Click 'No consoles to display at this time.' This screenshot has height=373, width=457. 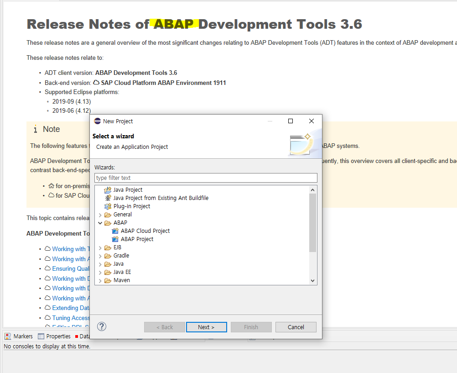(x=47, y=347)
